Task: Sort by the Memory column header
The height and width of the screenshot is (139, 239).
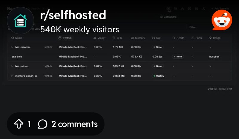Action: point(138,38)
